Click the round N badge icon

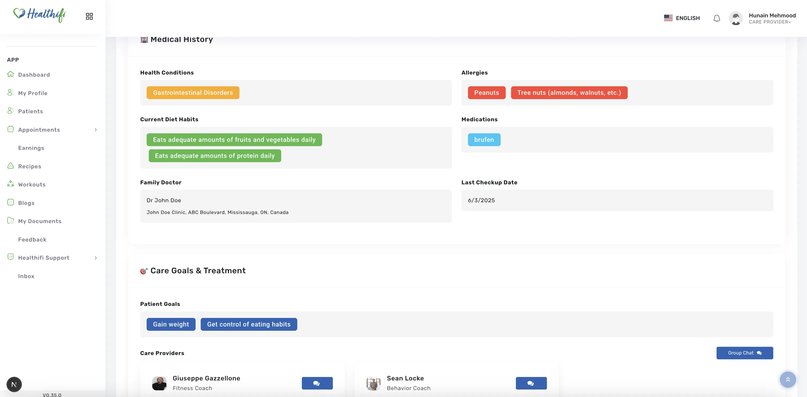14,384
